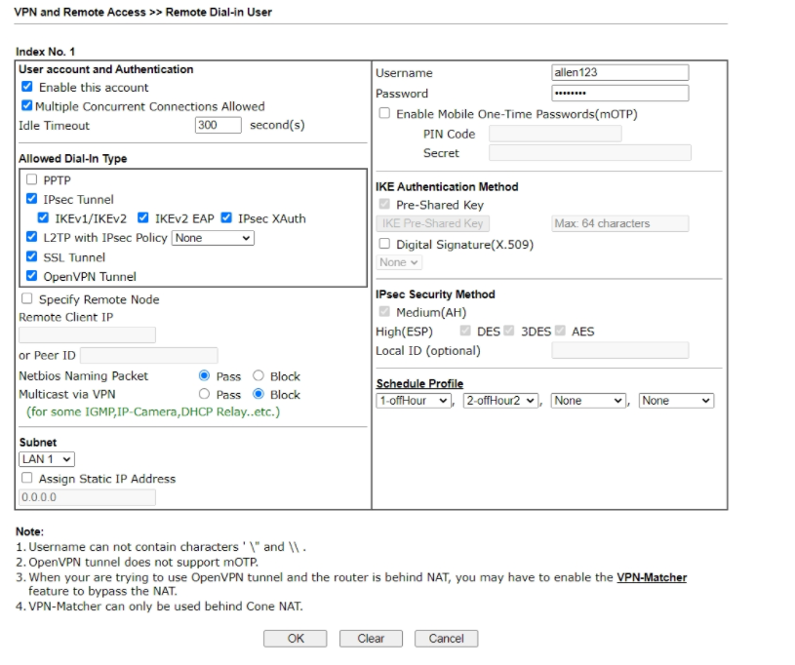Uncheck Enable this account checkbox
This screenshot has height=665, width=795.
(27, 88)
